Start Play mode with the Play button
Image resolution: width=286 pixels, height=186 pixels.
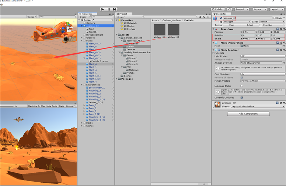tap(102, 9)
